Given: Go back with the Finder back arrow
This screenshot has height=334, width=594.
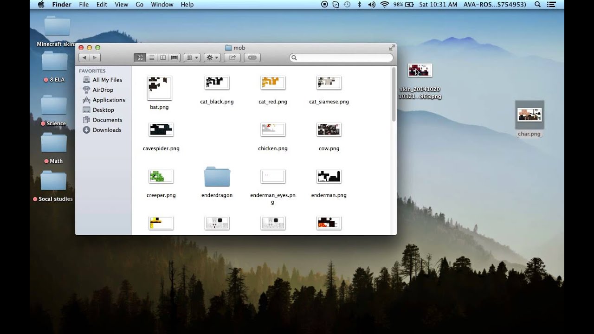Looking at the screenshot, I should tap(84, 58).
